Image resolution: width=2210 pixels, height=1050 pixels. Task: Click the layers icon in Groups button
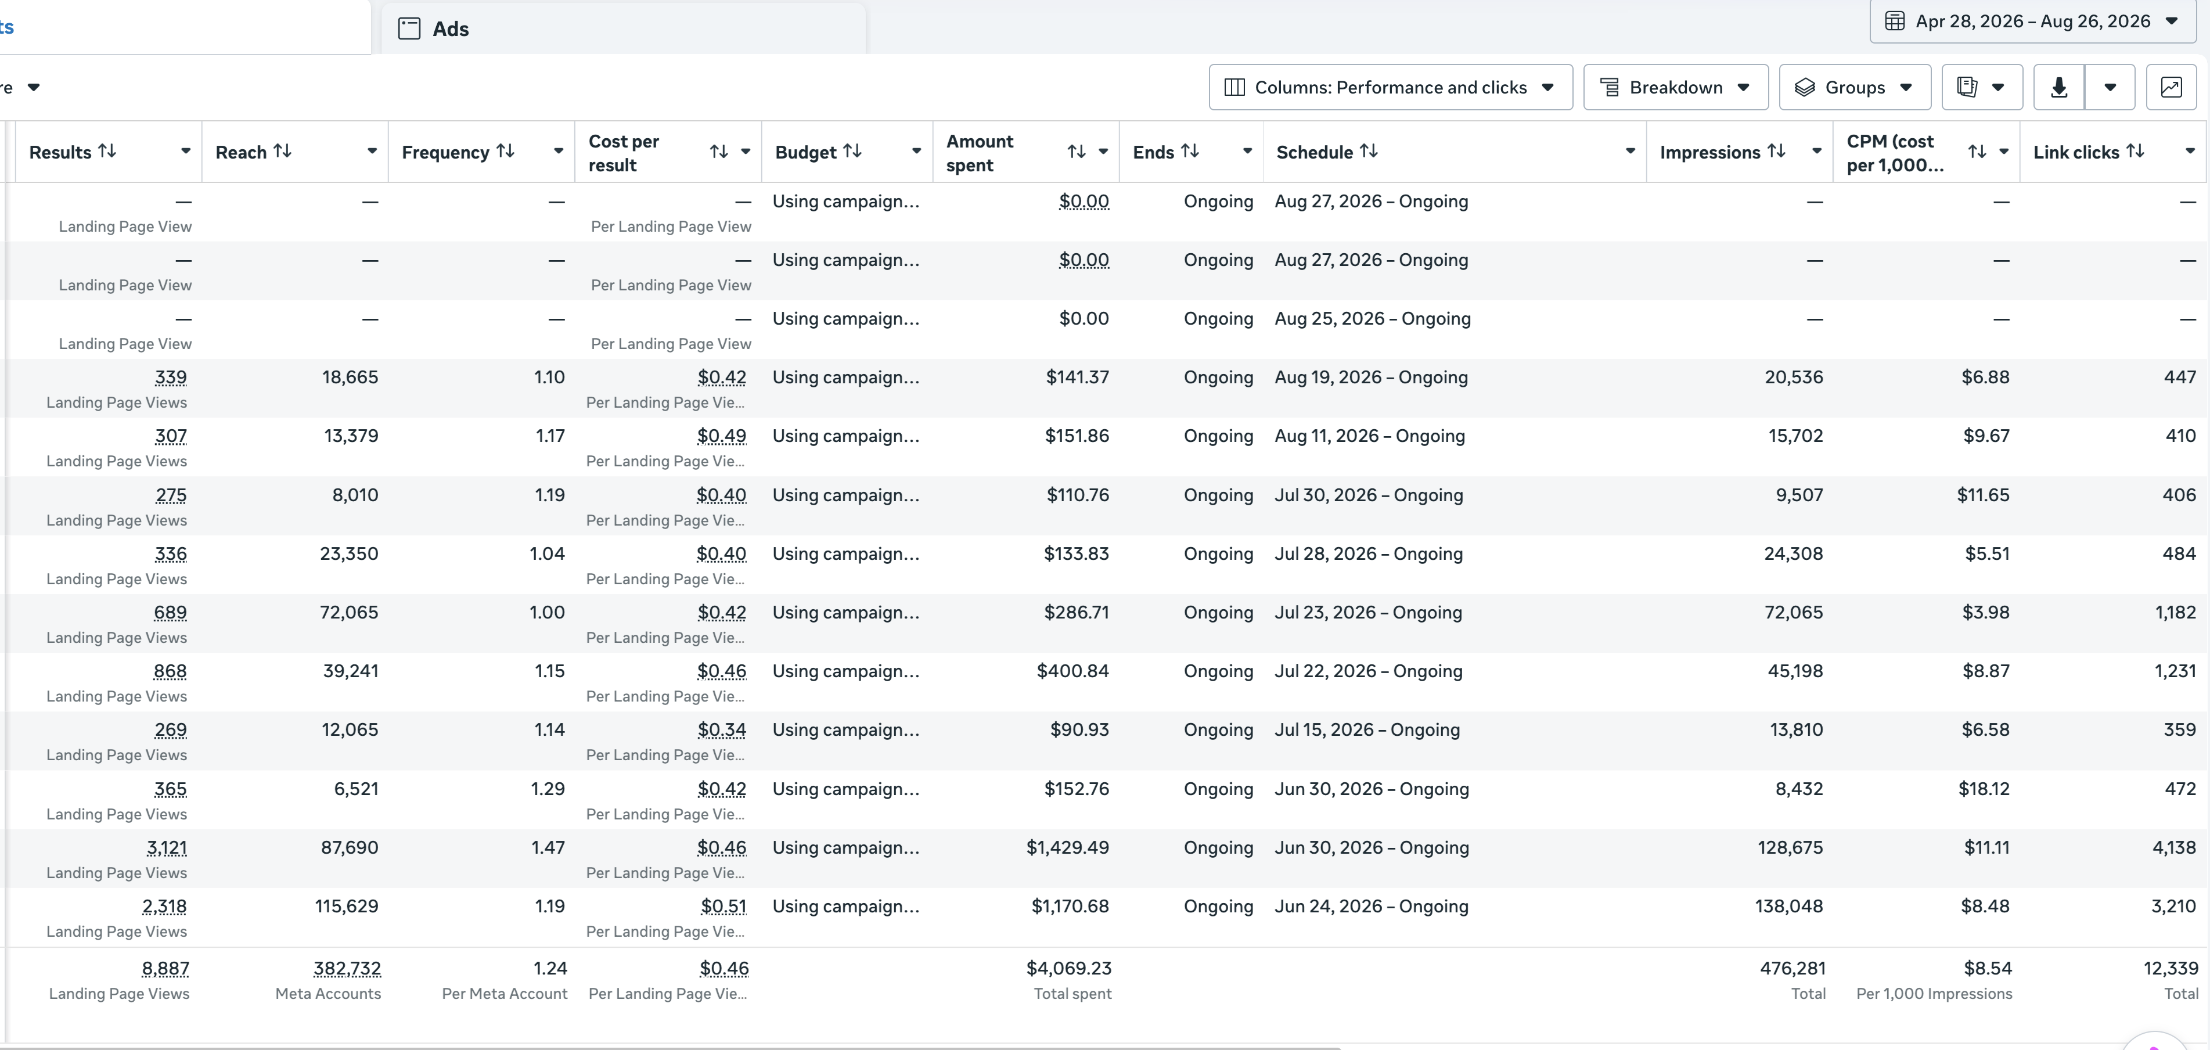coord(1805,88)
